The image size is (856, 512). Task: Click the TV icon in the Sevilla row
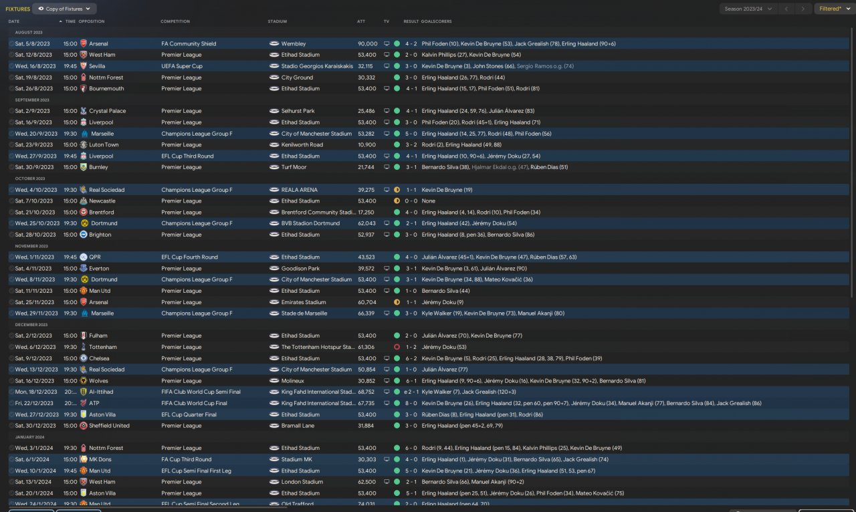(386, 66)
